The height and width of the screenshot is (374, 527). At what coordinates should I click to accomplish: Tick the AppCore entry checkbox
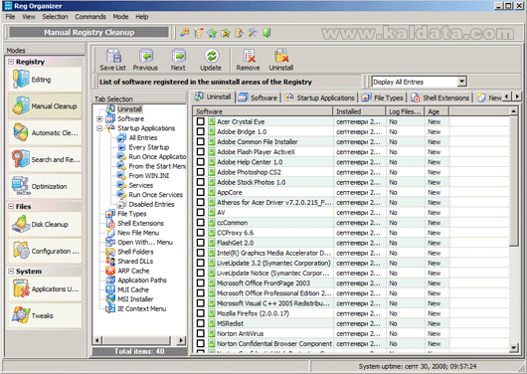pos(201,192)
